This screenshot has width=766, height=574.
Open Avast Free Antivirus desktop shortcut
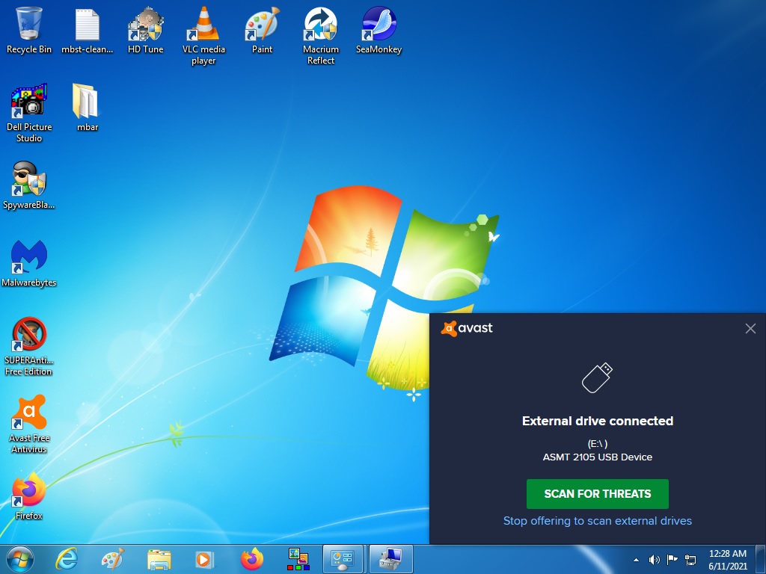29,425
